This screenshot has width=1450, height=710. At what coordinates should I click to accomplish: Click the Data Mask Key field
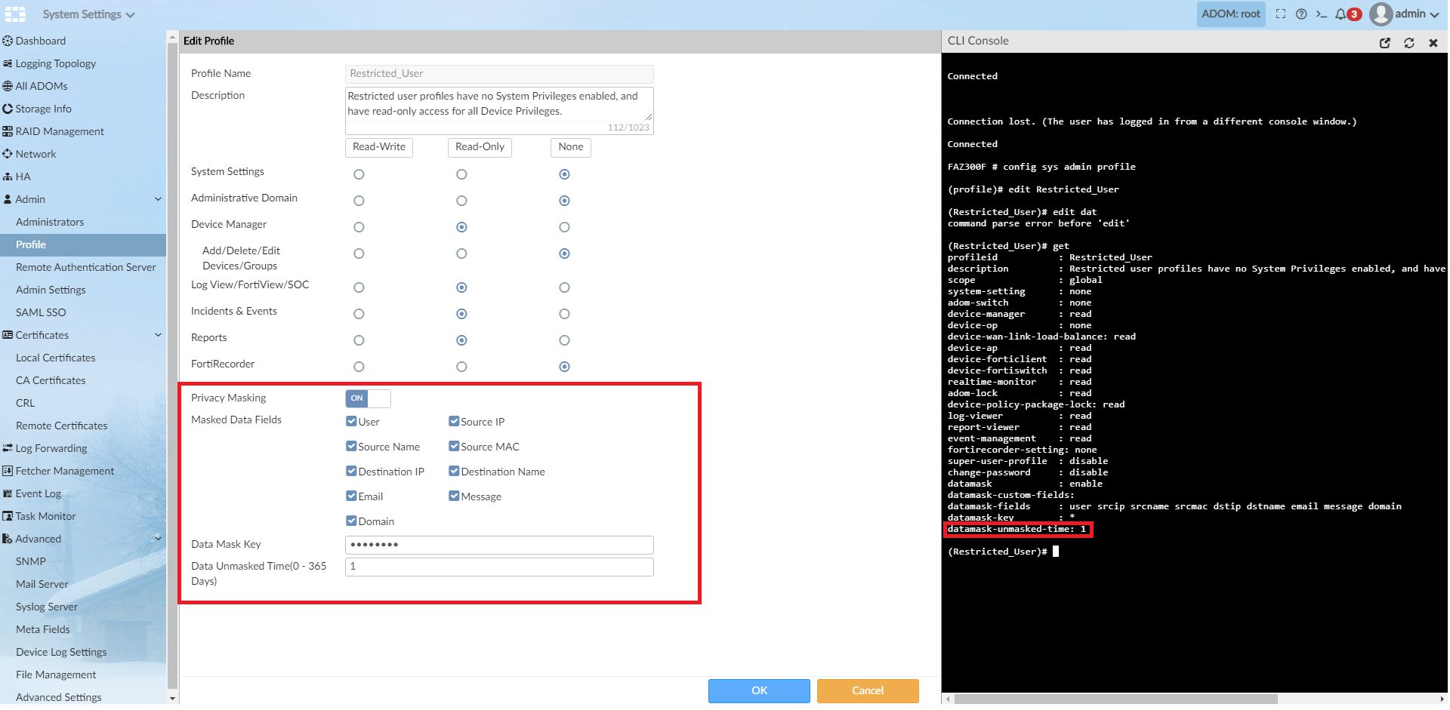click(499, 545)
